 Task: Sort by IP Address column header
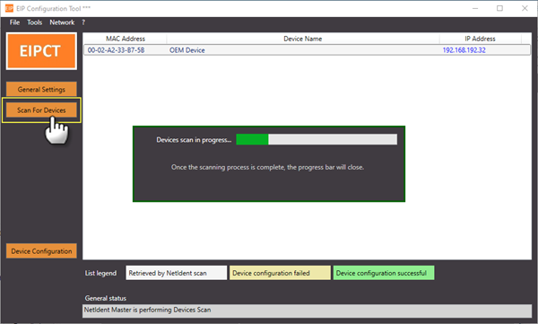[x=480, y=39]
